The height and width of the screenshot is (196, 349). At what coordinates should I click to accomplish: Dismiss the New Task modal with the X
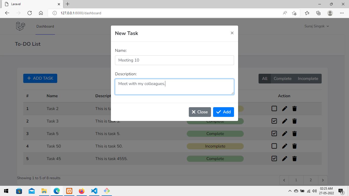pyautogui.click(x=232, y=33)
